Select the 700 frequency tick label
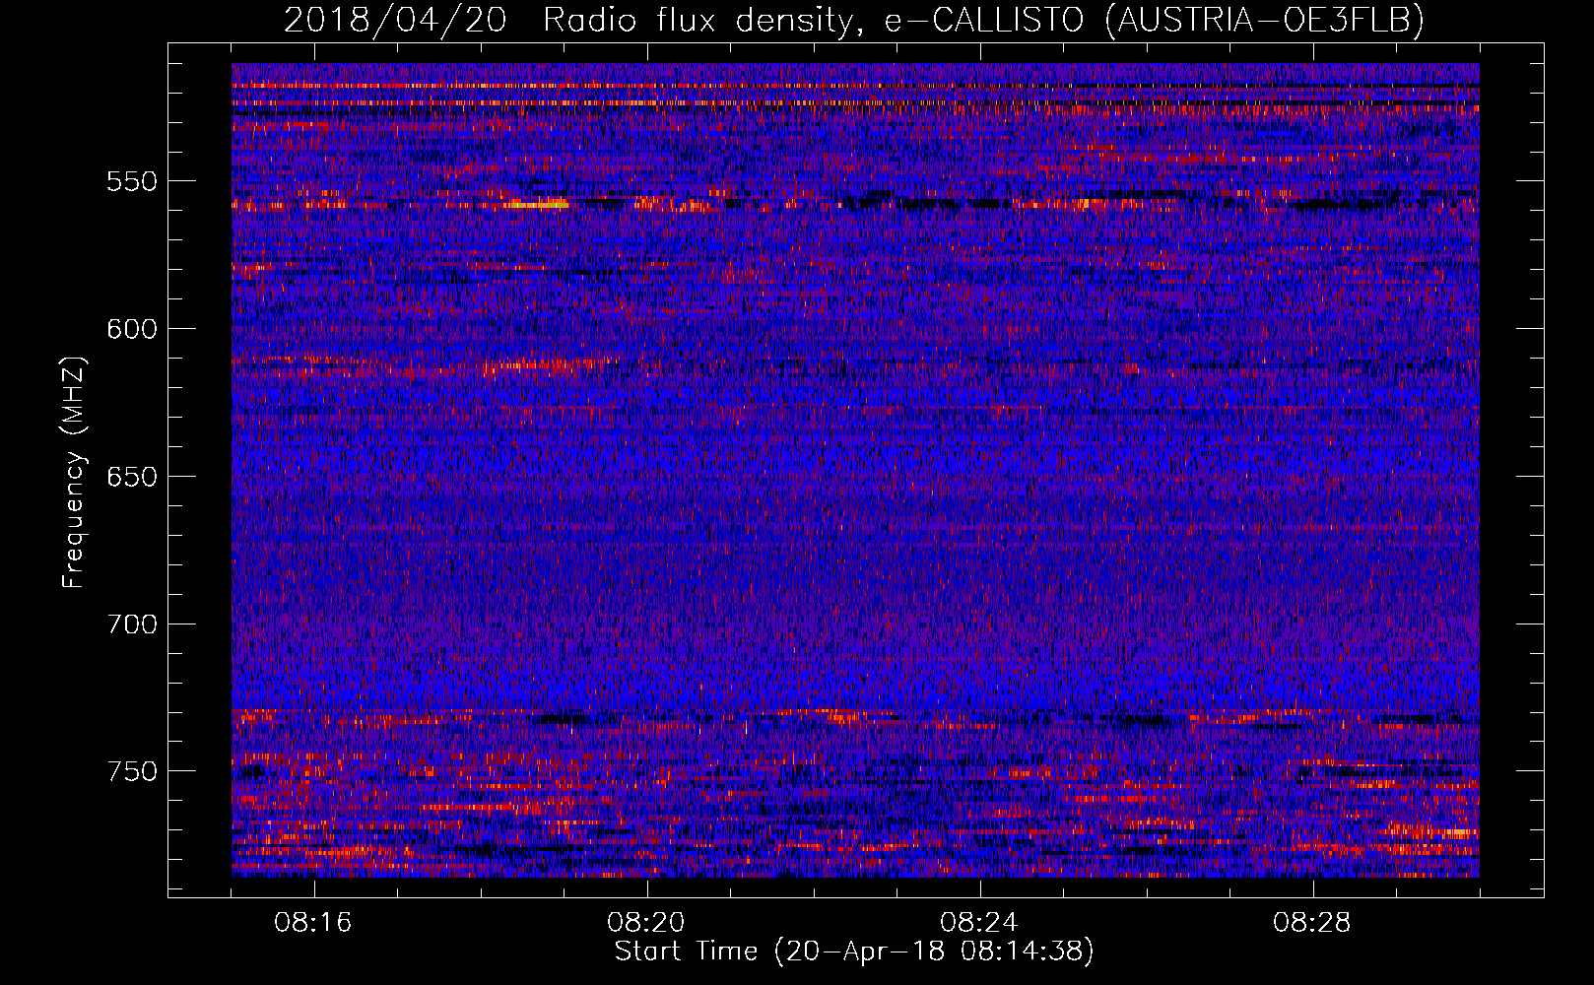The height and width of the screenshot is (985, 1594). pos(132,624)
